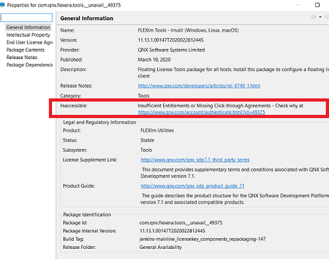Click the Package Identification group title
The width and height of the screenshot is (329, 259).
coord(87,215)
